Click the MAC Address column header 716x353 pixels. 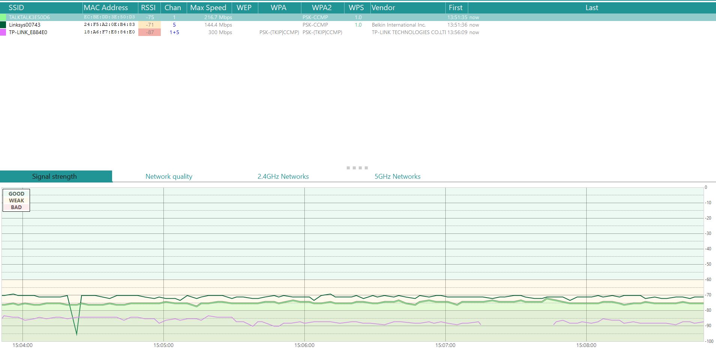tap(106, 7)
